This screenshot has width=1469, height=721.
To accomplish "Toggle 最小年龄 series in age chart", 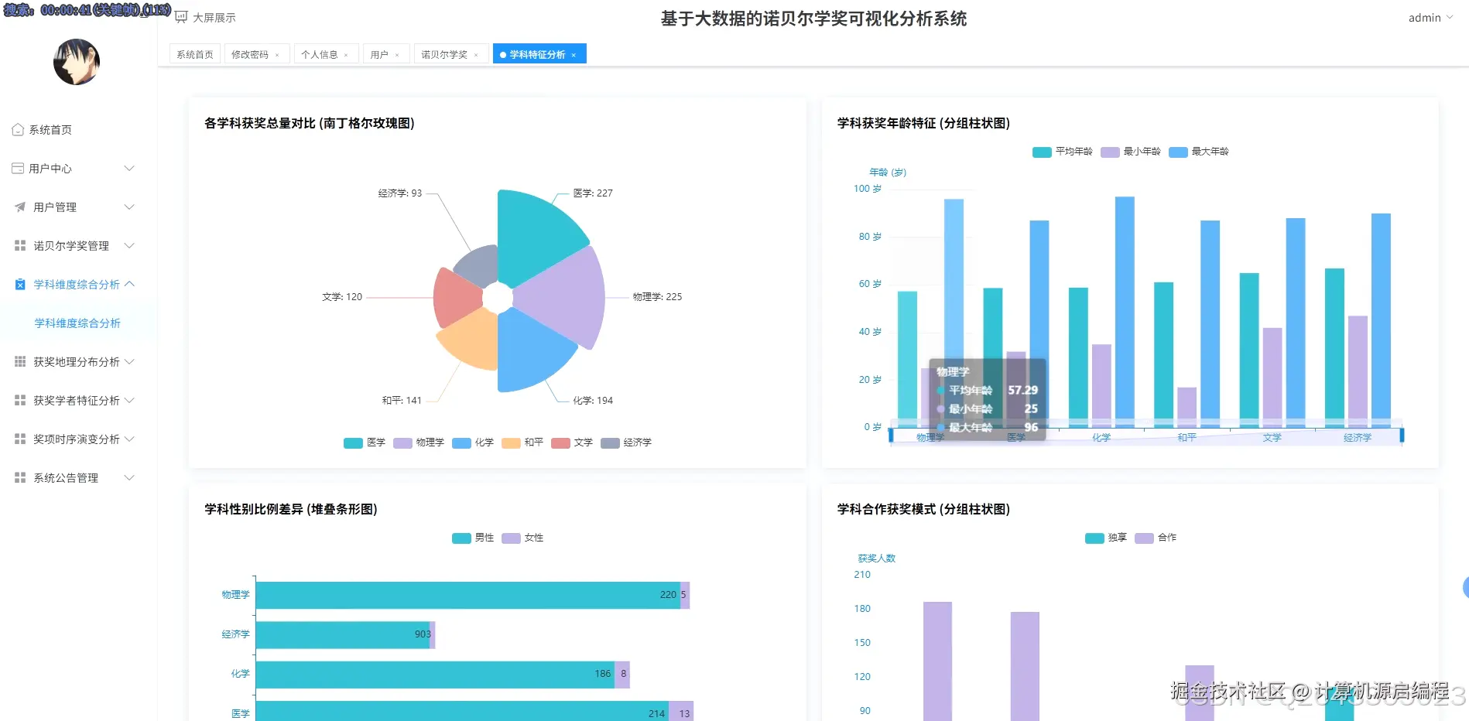I will [1131, 152].
